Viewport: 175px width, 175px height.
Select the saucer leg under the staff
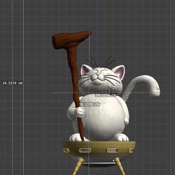pyautogui.click(x=78, y=166)
